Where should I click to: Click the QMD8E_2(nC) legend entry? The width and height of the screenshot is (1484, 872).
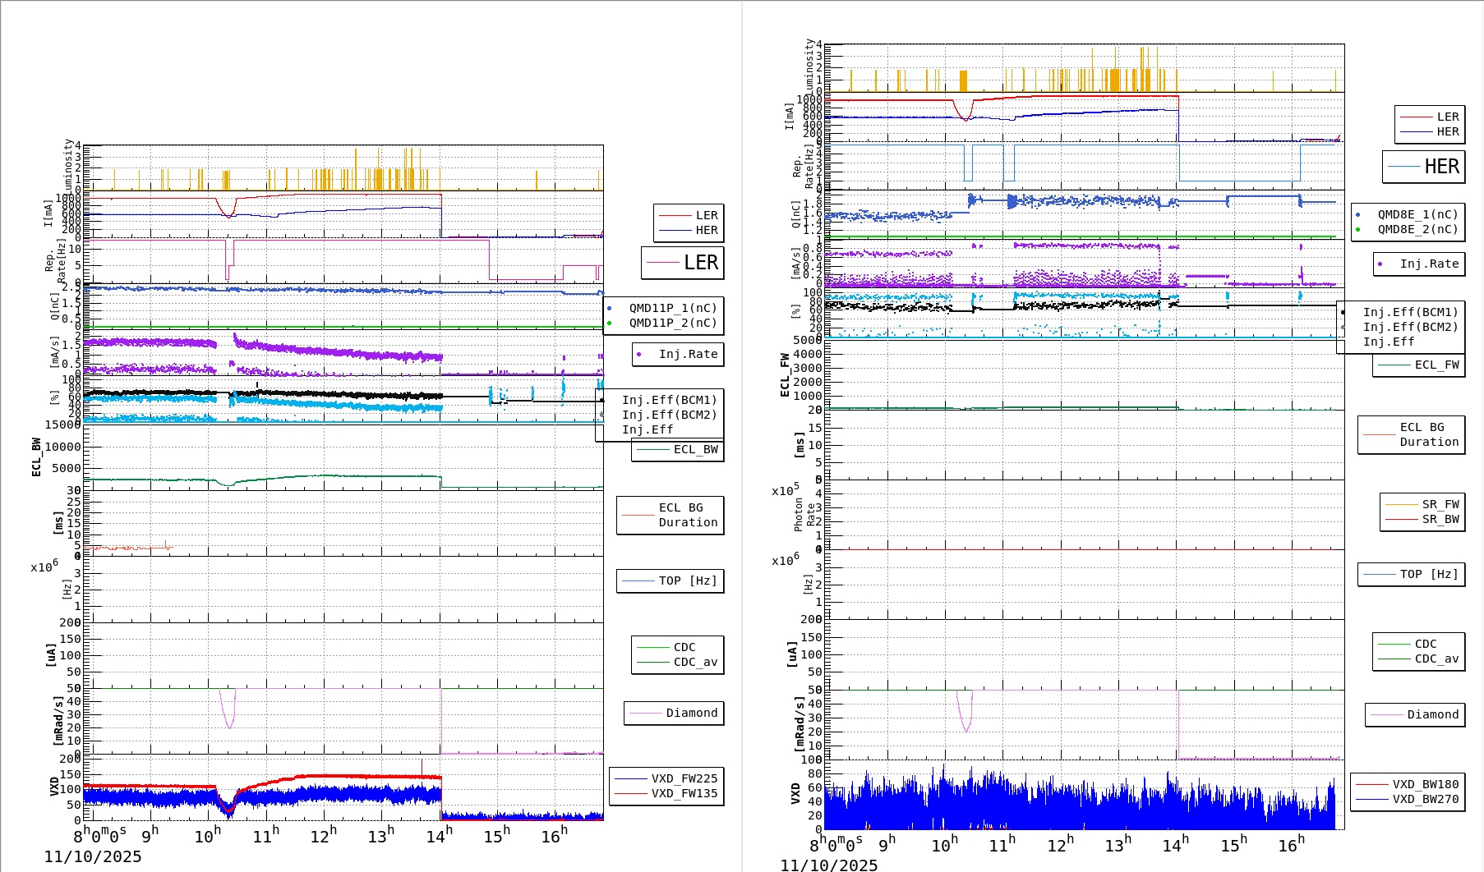[x=1417, y=230]
